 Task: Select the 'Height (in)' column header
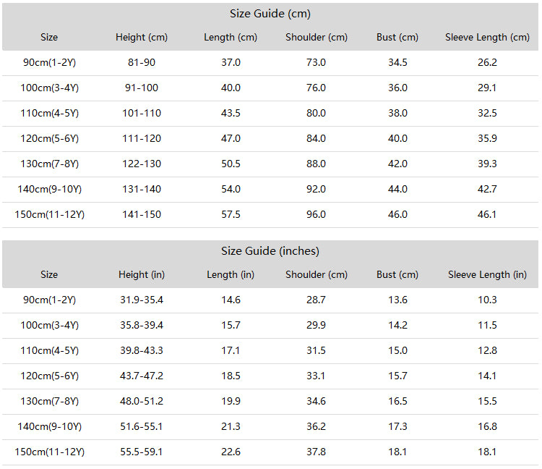pyautogui.click(x=142, y=274)
